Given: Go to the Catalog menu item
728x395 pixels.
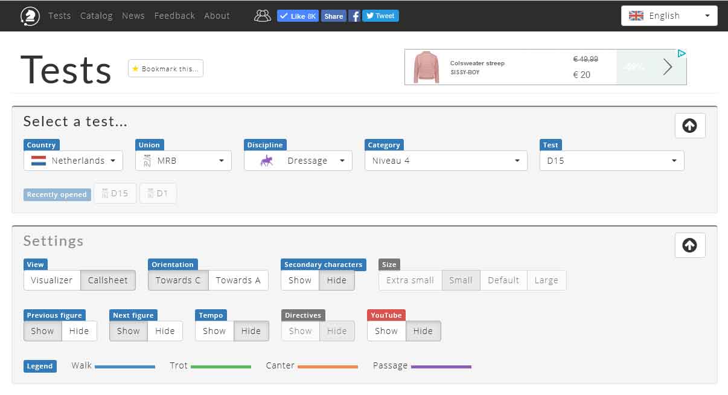Looking at the screenshot, I should pyautogui.click(x=97, y=16).
